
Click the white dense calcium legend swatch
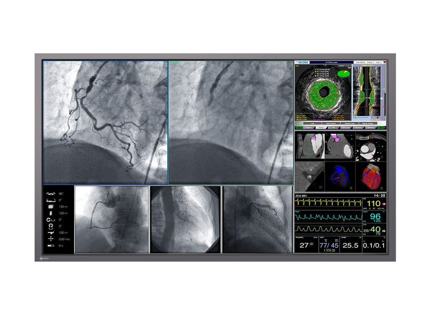(x=316, y=76)
